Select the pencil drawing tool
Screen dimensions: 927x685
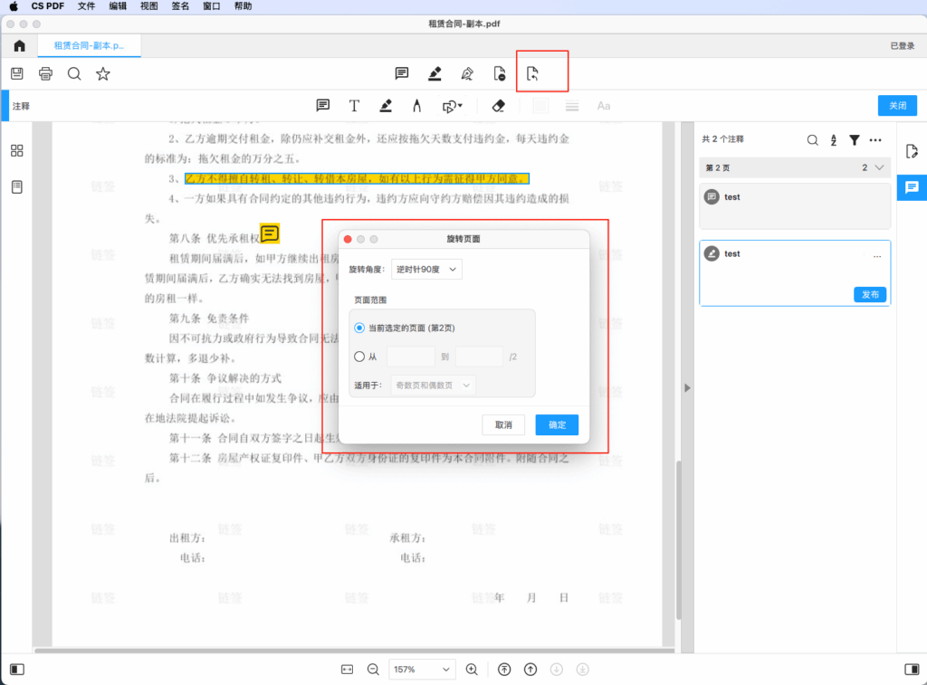[416, 106]
